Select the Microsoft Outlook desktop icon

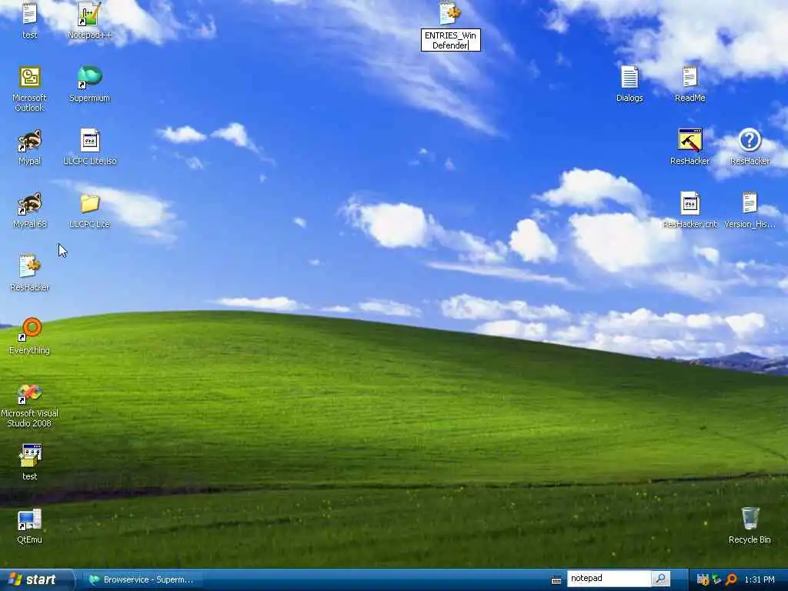[x=30, y=78]
